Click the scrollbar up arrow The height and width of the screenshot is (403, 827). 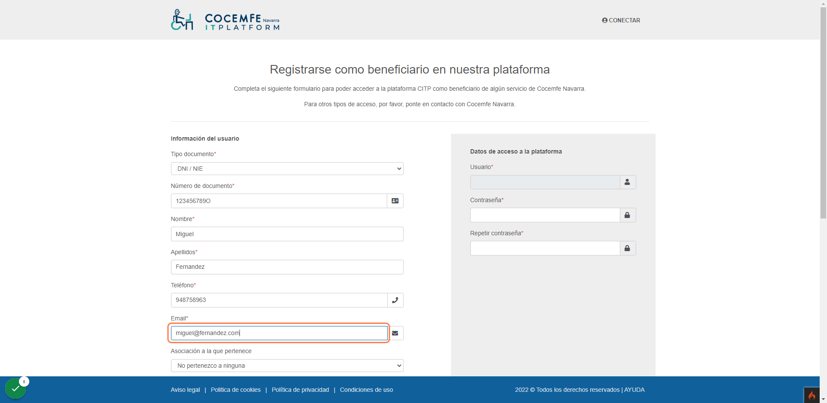pyautogui.click(x=823, y=3)
